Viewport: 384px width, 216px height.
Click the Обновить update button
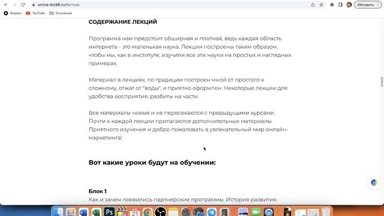pos(368,5)
